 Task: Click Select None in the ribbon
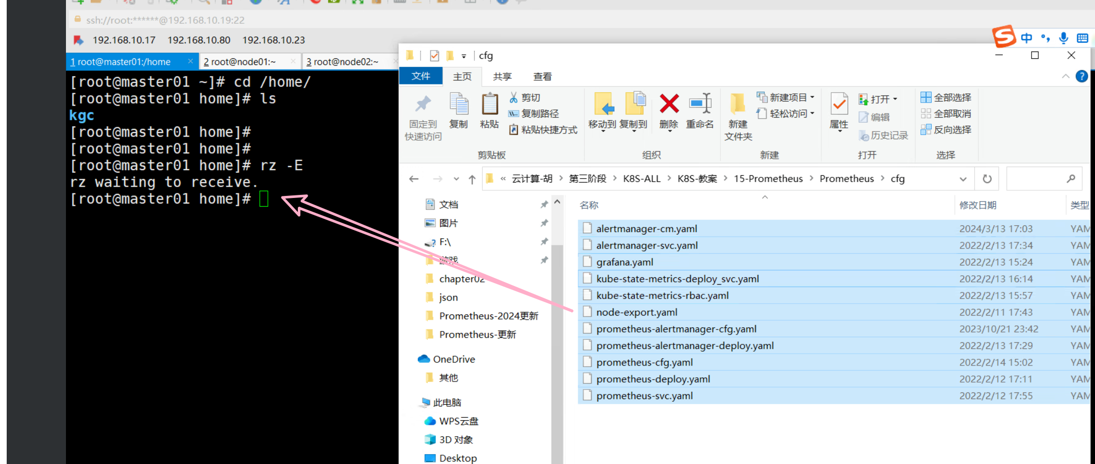946,113
